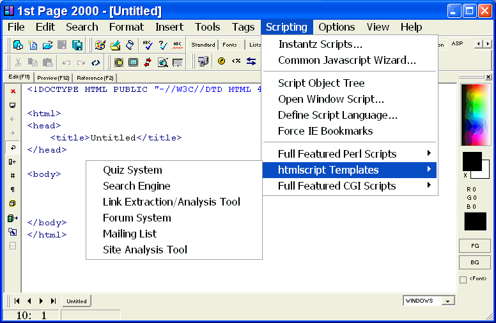The width and height of the screenshot is (496, 323).
Task: Click the blue left-right arrows icon
Action: [251, 61]
